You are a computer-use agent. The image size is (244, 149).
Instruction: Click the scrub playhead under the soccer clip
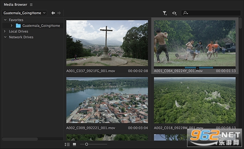[198, 68]
